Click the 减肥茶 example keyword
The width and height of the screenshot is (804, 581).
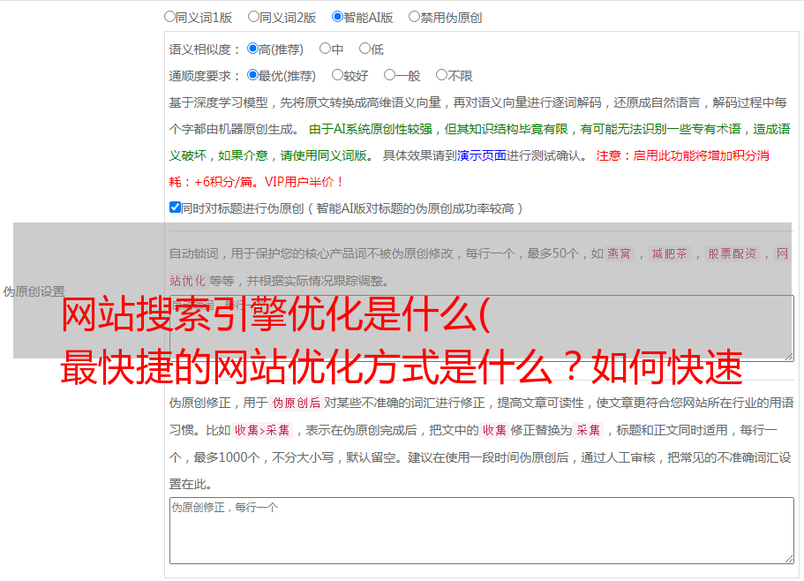(x=670, y=253)
